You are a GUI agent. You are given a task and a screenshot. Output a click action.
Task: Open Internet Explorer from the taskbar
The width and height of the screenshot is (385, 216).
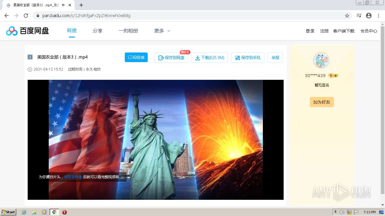(x=24, y=212)
